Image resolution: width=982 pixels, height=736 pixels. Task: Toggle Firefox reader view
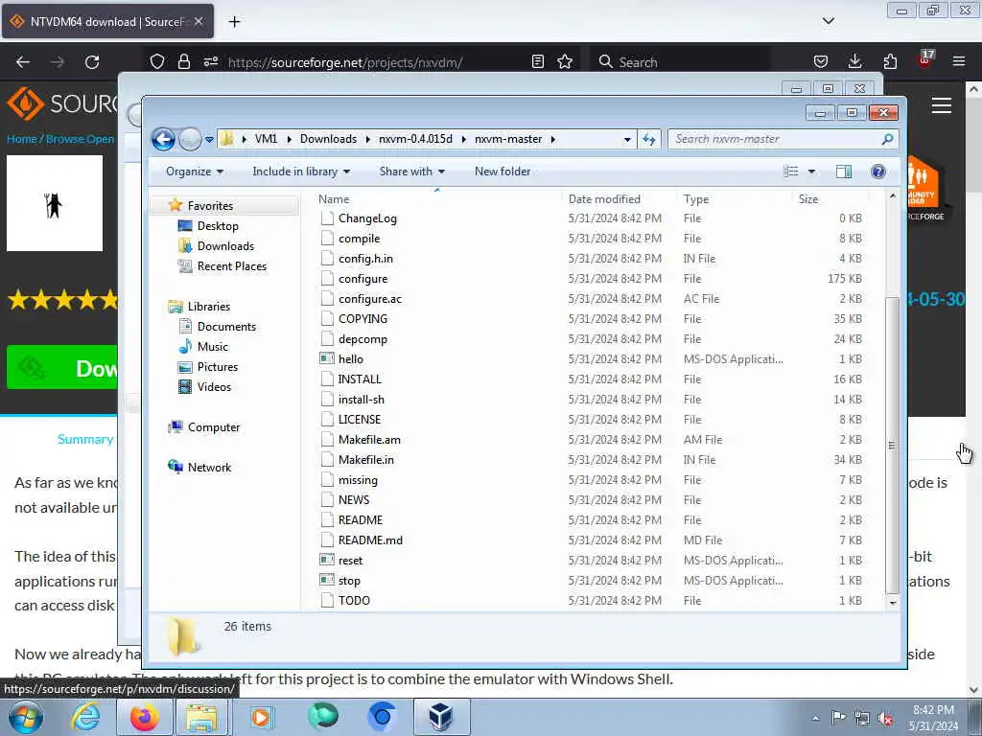pyautogui.click(x=537, y=62)
